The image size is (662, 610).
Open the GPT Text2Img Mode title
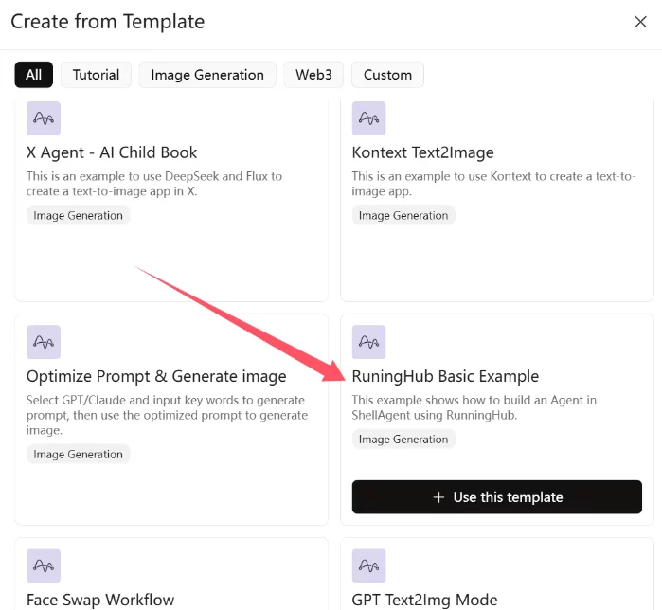coord(424,600)
